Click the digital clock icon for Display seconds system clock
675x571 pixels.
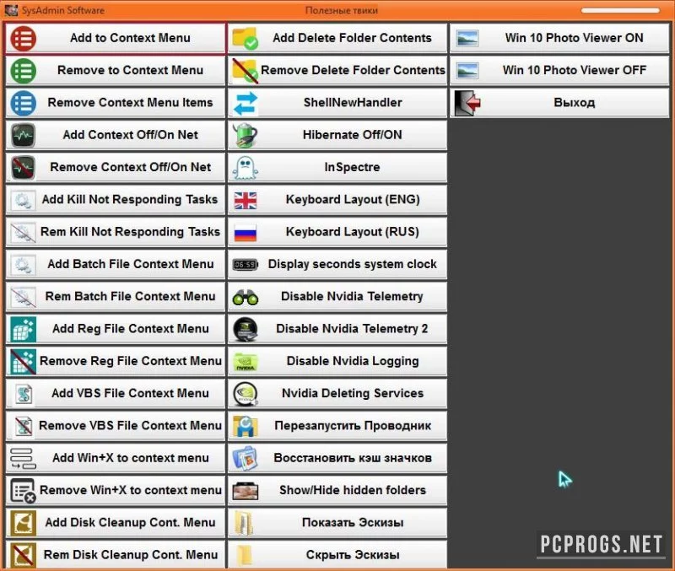[245, 265]
